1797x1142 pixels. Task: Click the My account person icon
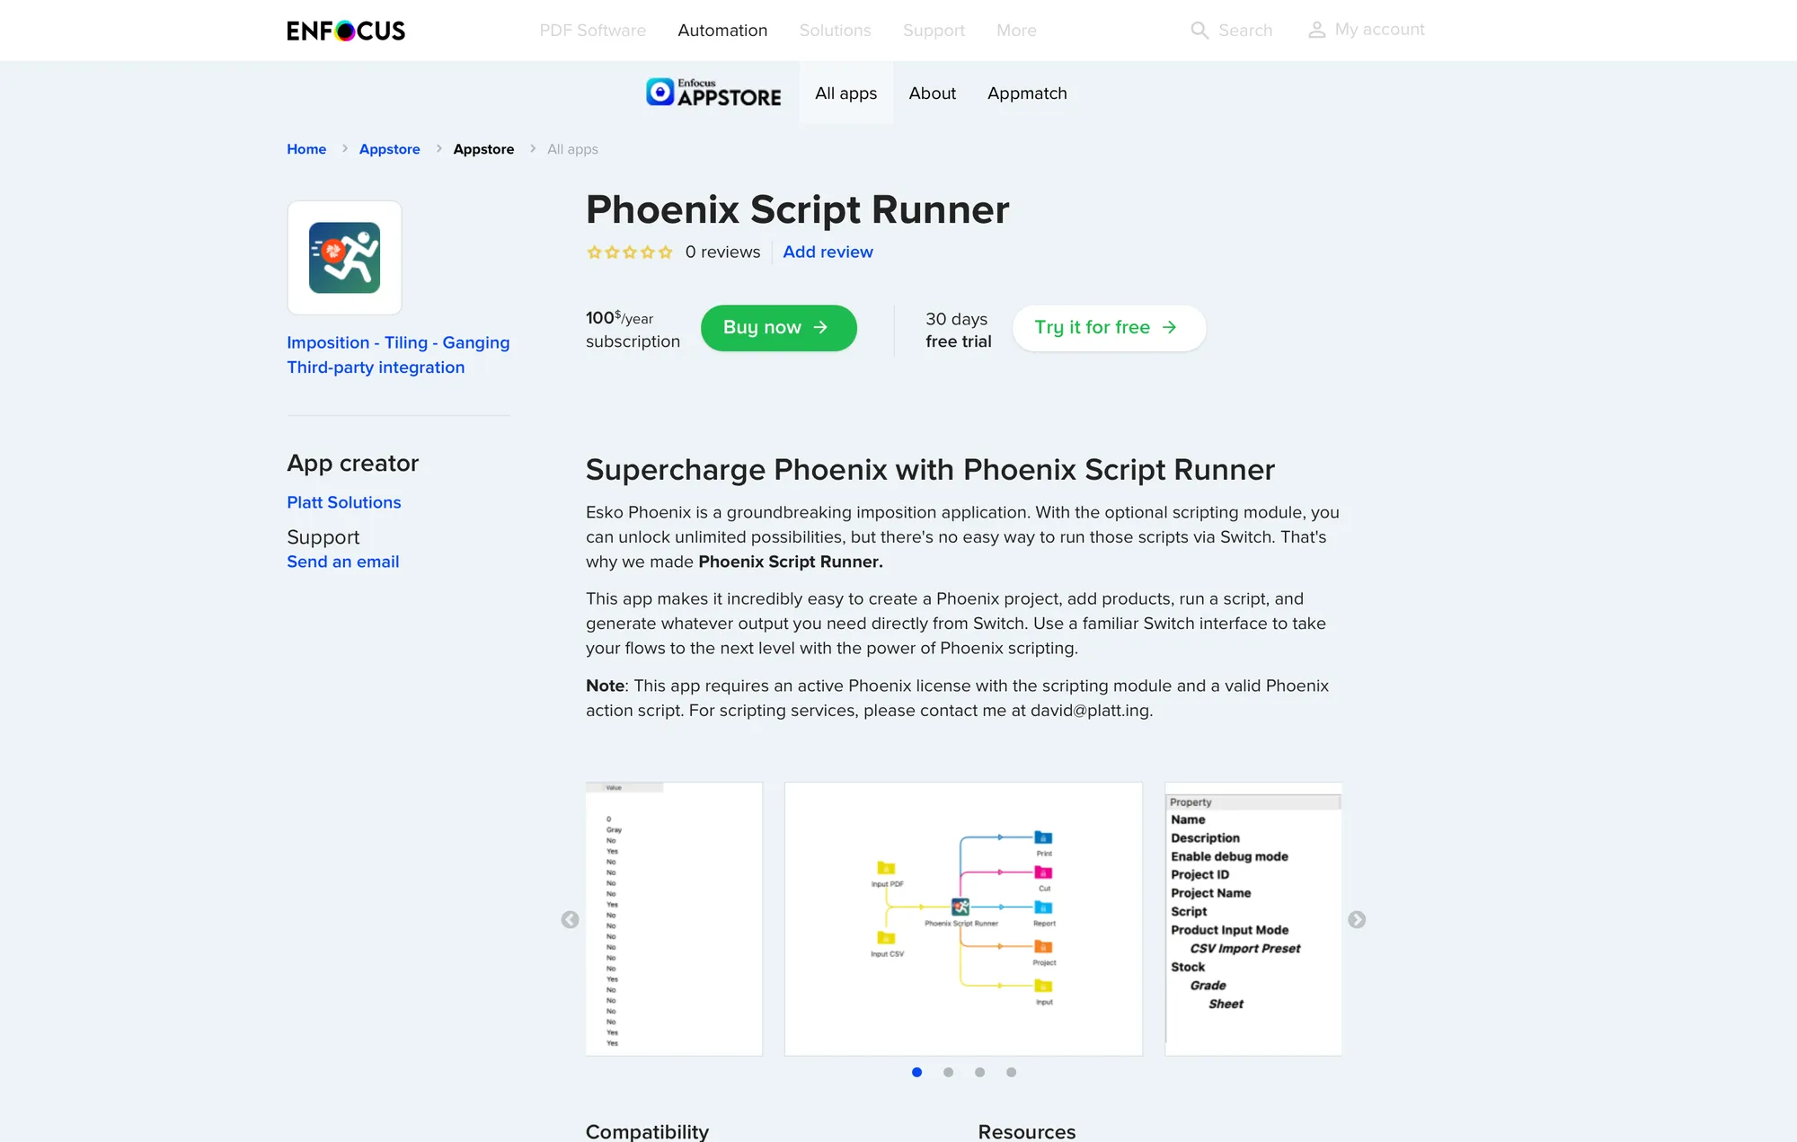[1316, 30]
